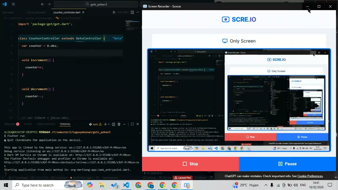Open the Visual Studio Code taskbar icon
338x190 pixels.
pyautogui.click(x=126, y=185)
